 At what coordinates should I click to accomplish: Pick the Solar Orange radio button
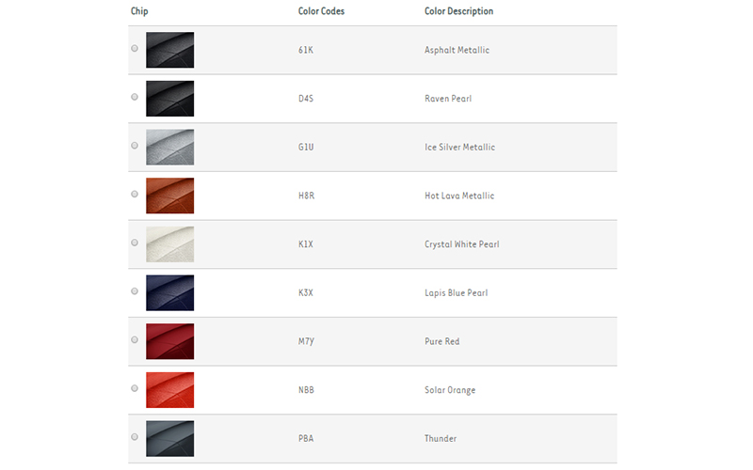pyautogui.click(x=135, y=388)
